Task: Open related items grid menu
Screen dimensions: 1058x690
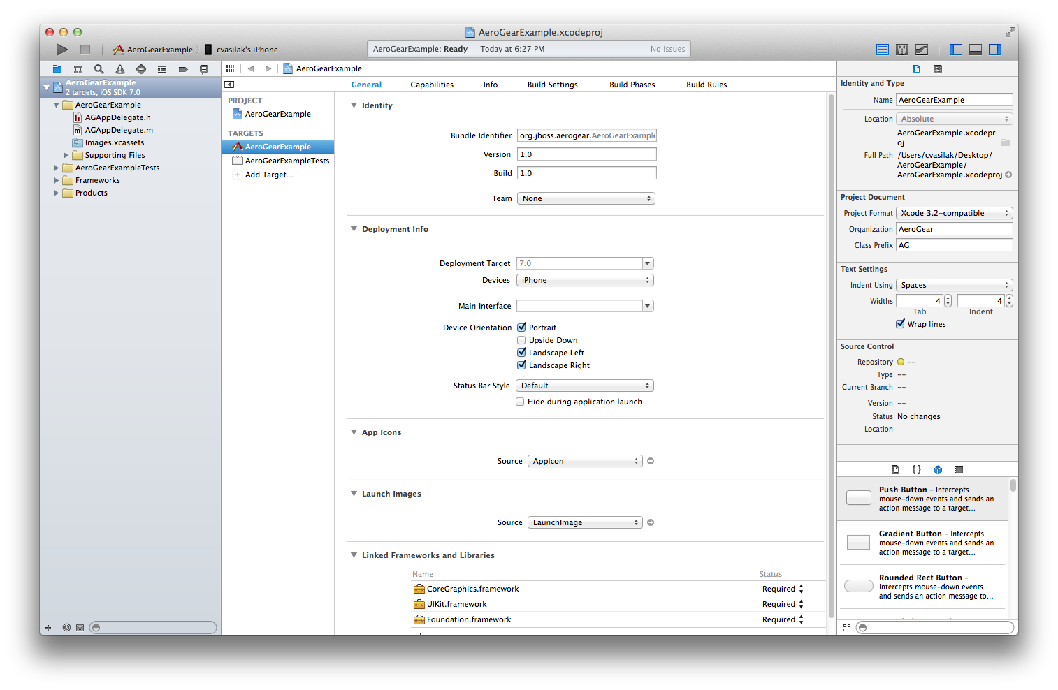Action: 230,68
